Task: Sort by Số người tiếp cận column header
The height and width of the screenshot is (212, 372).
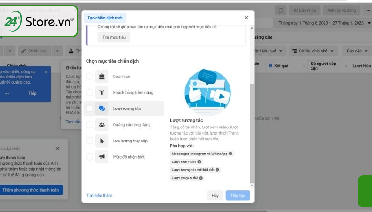Action: [324, 66]
